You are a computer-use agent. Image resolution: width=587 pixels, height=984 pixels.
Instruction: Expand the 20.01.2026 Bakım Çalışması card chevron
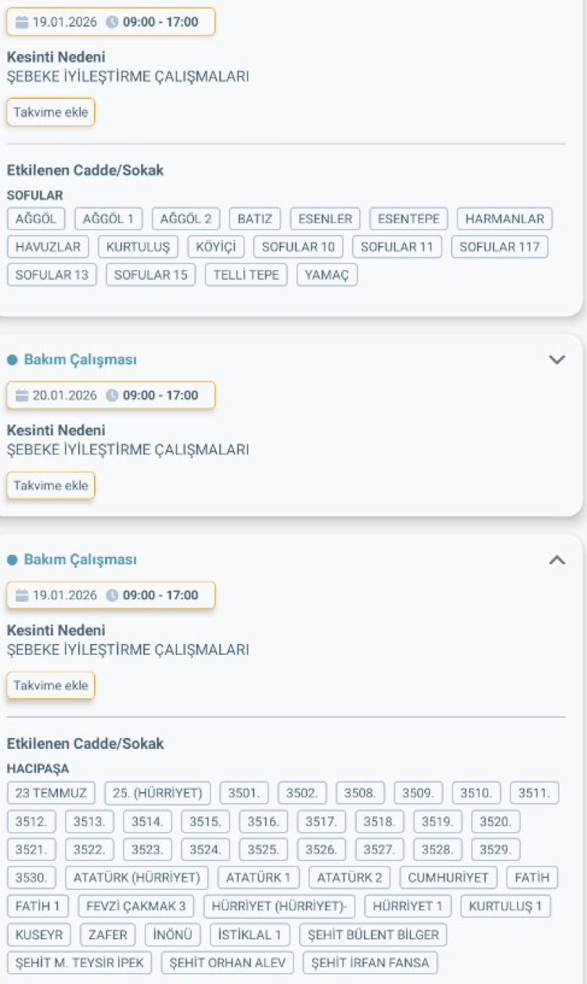pos(556,360)
